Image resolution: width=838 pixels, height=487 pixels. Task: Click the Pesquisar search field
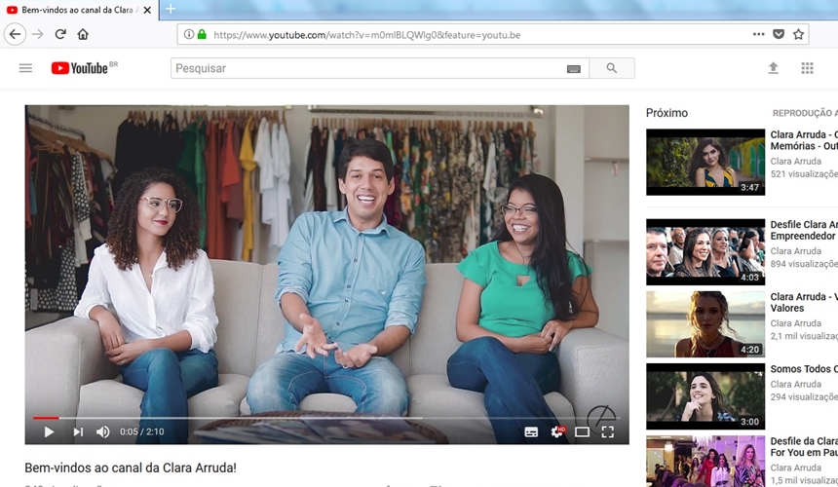[365, 68]
